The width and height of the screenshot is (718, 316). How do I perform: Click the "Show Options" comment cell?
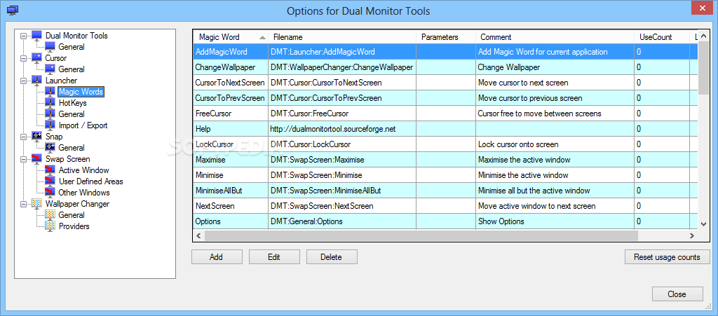[555, 221]
